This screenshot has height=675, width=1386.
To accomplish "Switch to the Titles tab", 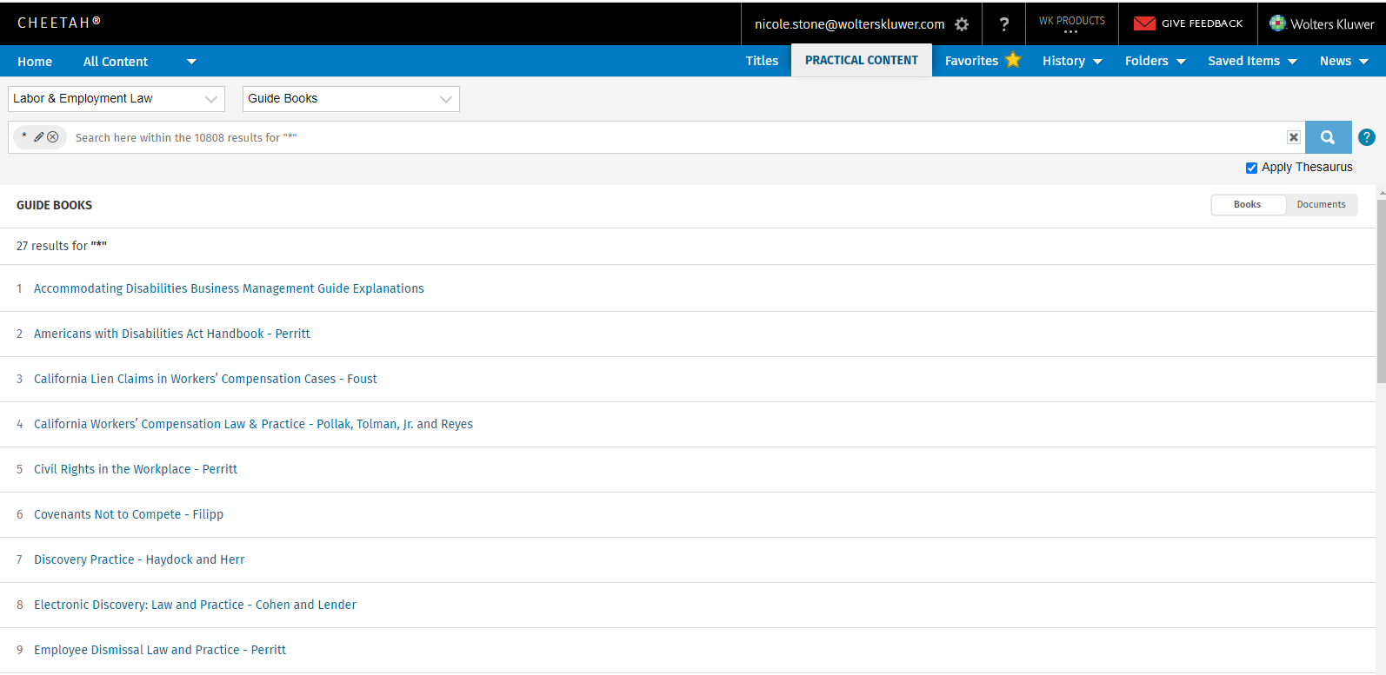I will pyautogui.click(x=762, y=61).
